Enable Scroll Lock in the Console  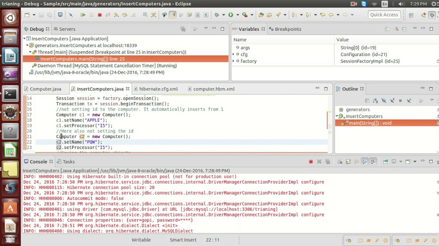click(x=348, y=161)
